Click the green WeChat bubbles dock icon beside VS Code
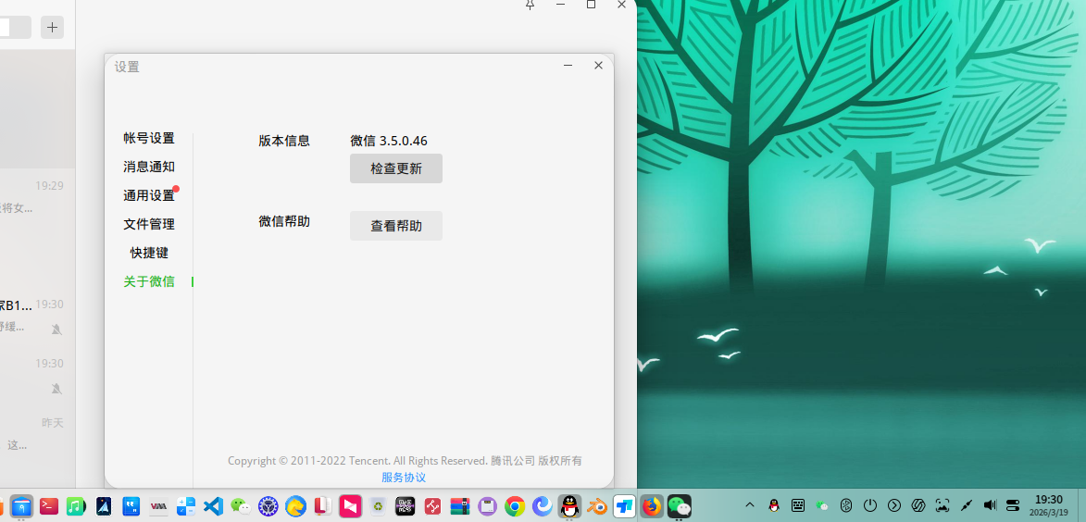 (241, 507)
